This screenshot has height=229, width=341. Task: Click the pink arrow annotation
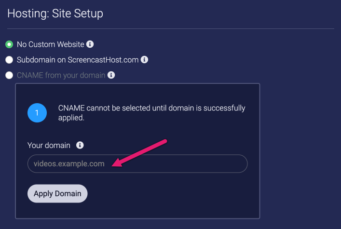139,153
